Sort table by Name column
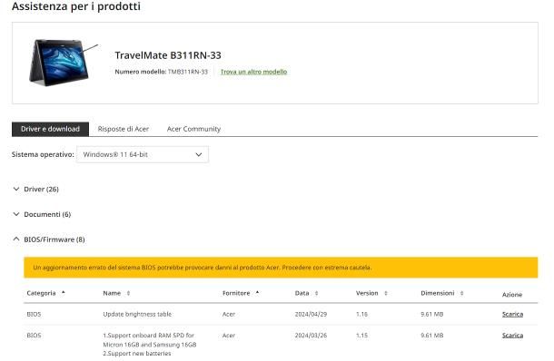This screenshot has width=554, height=361. tap(116, 293)
